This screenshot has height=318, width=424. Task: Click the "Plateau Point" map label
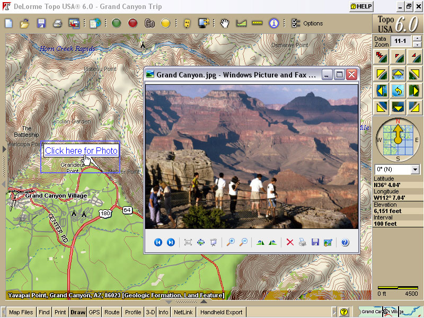(x=100, y=69)
